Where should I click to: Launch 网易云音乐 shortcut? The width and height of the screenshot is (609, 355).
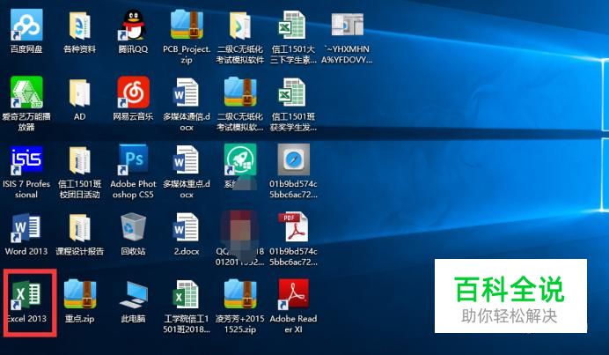(x=133, y=92)
